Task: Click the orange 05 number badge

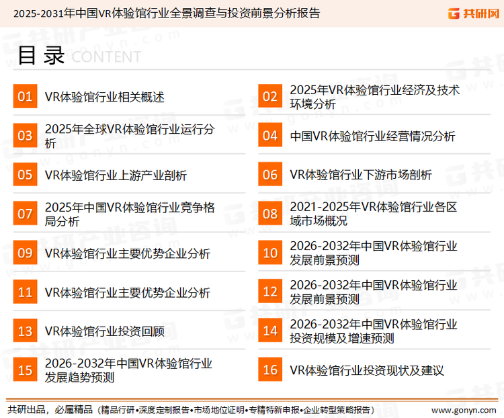Action: coord(25,174)
